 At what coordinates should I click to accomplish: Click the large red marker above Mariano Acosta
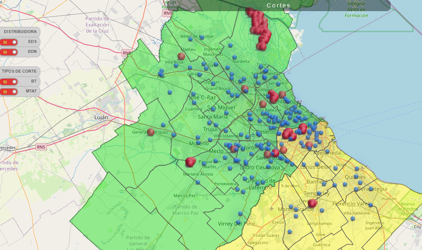190,162
